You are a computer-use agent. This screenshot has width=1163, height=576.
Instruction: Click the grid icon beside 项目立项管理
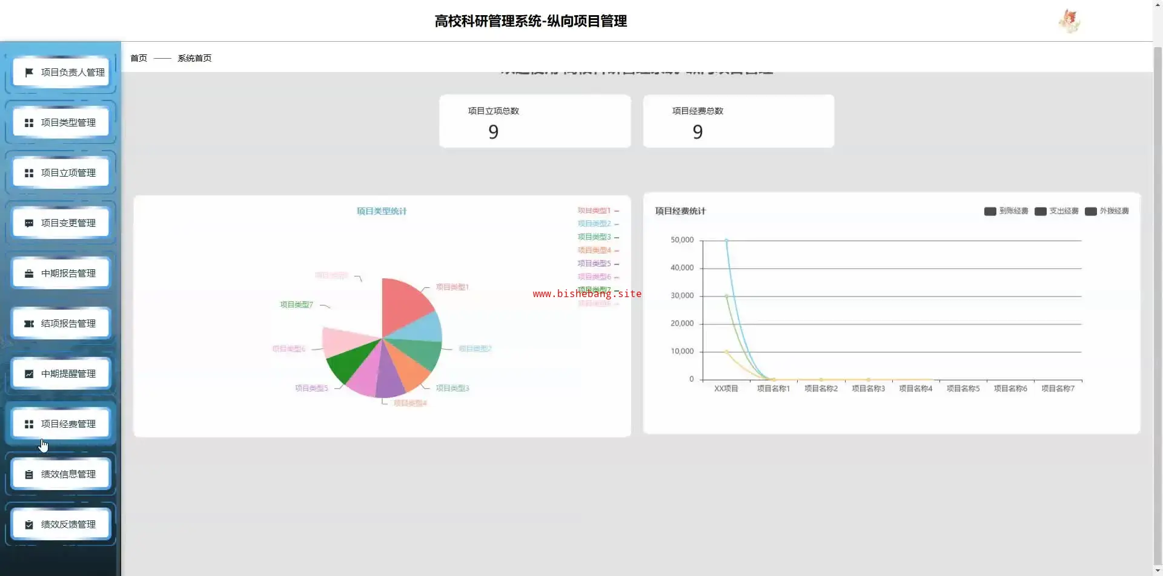pyautogui.click(x=28, y=173)
